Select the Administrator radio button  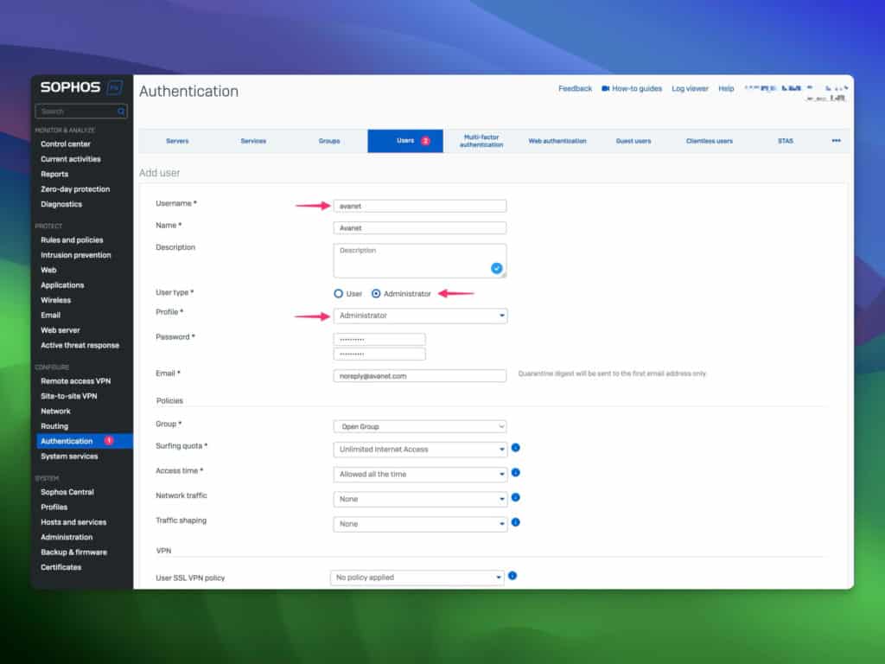click(376, 293)
